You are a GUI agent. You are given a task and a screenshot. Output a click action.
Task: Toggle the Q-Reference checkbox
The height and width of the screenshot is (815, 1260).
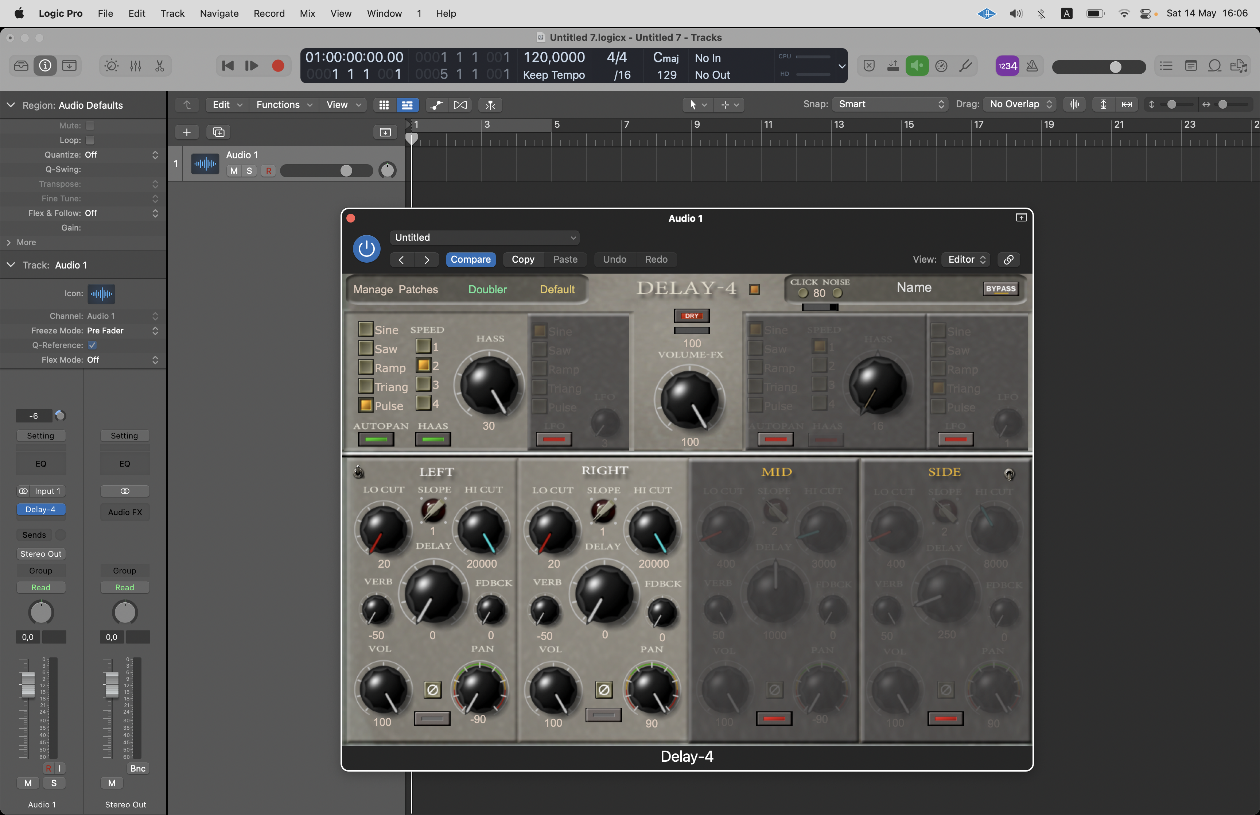point(92,345)
